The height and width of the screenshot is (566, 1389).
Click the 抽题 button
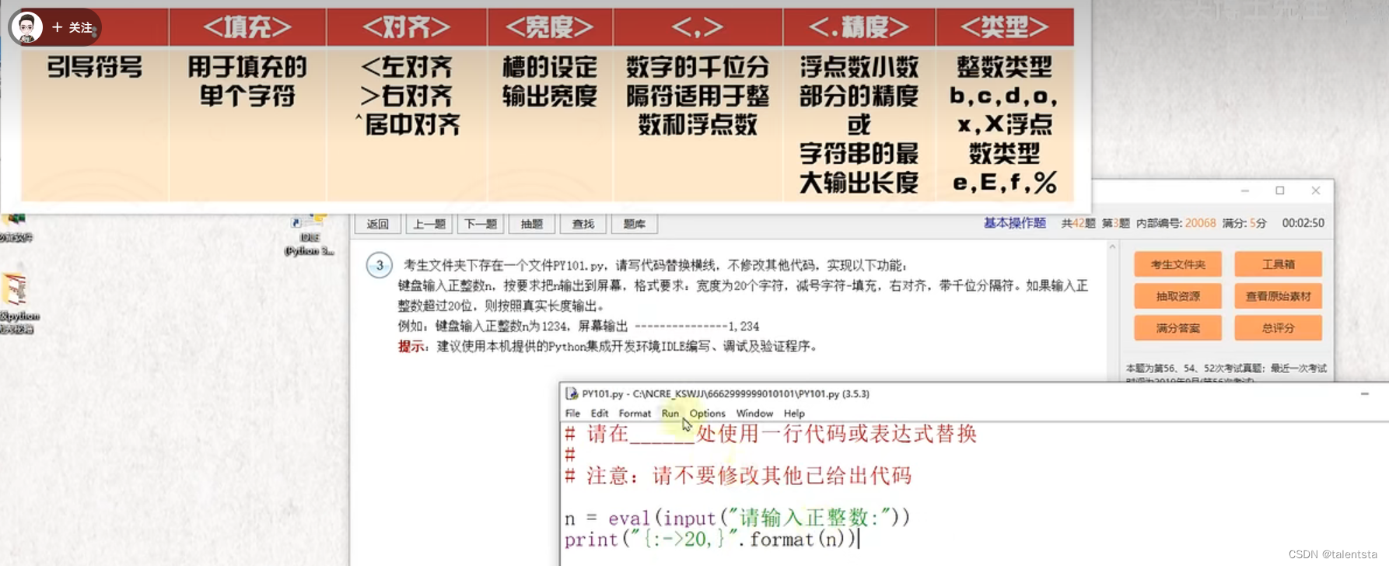click(x=532, y=224)
